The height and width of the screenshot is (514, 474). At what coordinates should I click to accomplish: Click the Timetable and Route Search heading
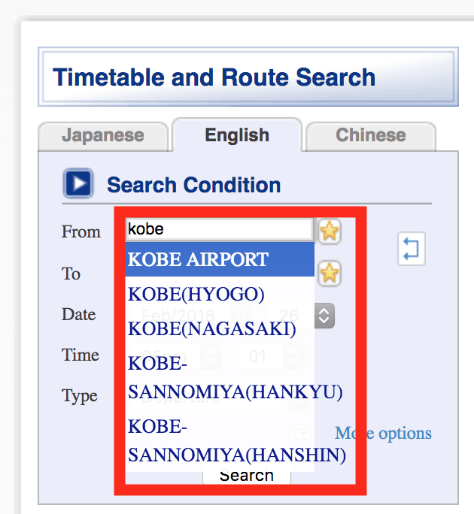point(214,77)
